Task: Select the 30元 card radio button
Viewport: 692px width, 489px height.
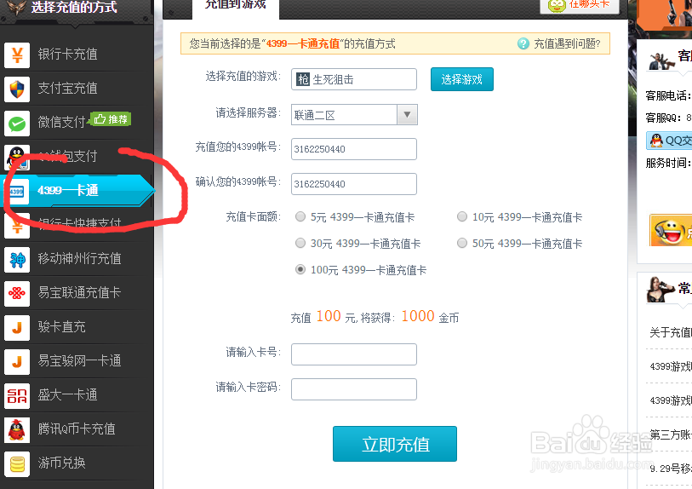Action: [x=300, y=243]
